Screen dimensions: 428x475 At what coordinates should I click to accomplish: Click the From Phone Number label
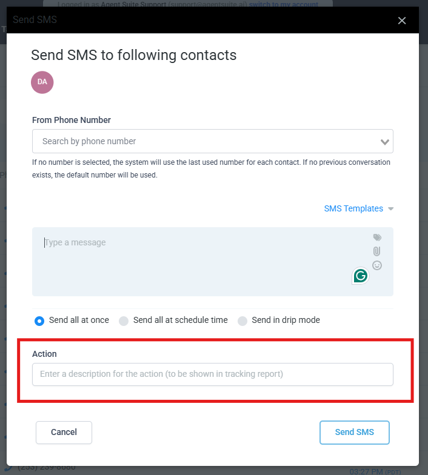(72, 120)
